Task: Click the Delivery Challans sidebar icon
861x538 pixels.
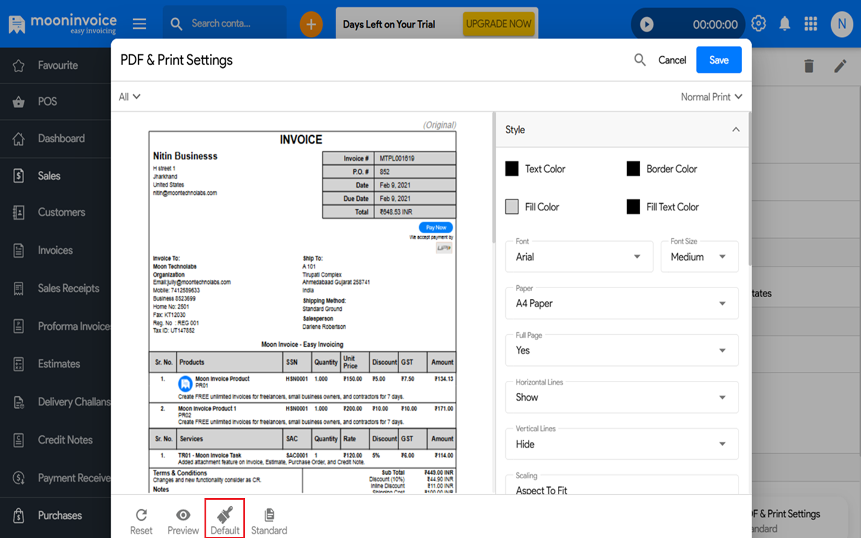Action: pyautogui.click(x=19, y=402)
